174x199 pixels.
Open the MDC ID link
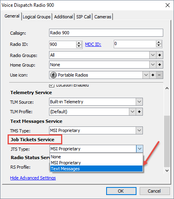tap(93, 44)
